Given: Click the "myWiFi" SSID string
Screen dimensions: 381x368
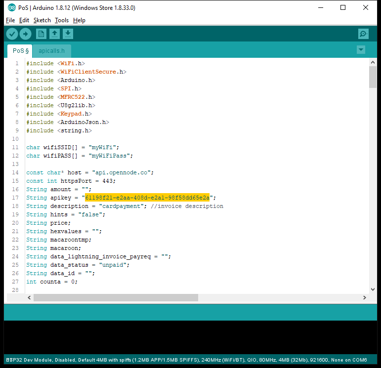Looking at the screenshot, I should pyautogui.click(x=102, y=147).
